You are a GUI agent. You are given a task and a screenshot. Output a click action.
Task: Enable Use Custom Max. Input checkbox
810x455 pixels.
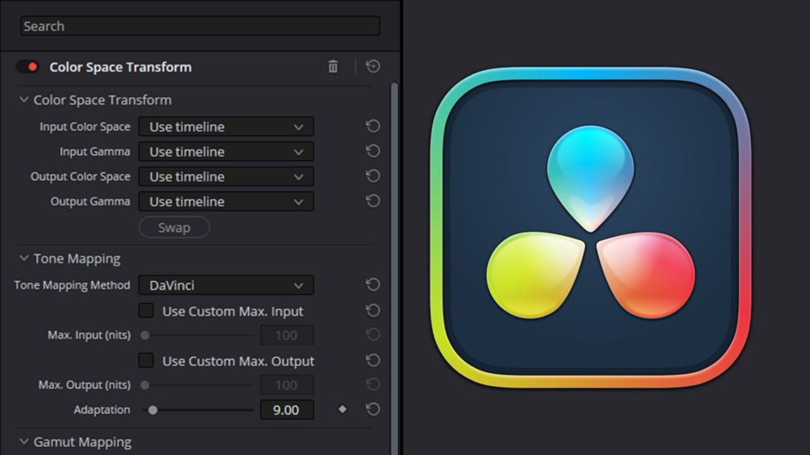(x=146, y=311)
